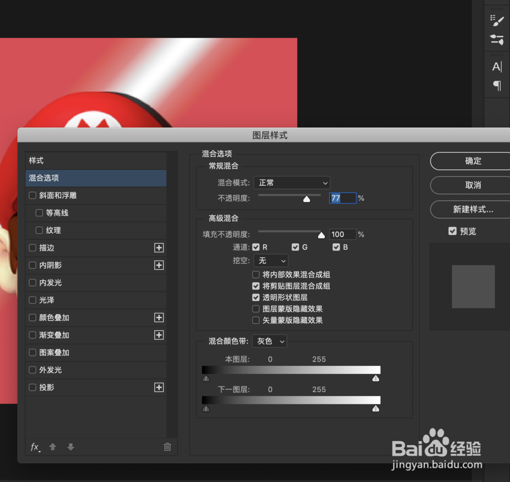Check 图层蒙版隐藏效果 option
The height and width of the screenshot is (482, 510).
coord(256,309)
